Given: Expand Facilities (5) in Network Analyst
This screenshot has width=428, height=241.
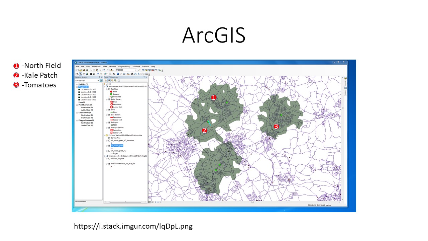Looking at the screenshot, I should [77, 84].
